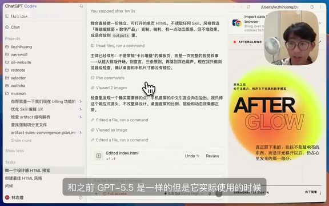
Task: Open the 林志煌 account menu
Action: coord(14,197)
